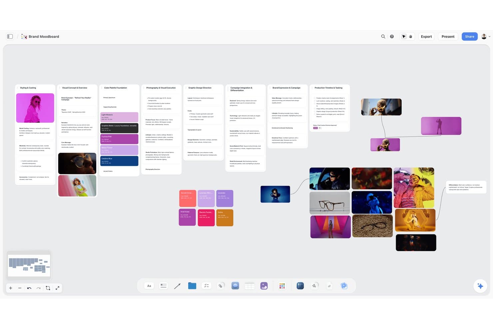Check the second Production Timeline task checkbox

315,101
